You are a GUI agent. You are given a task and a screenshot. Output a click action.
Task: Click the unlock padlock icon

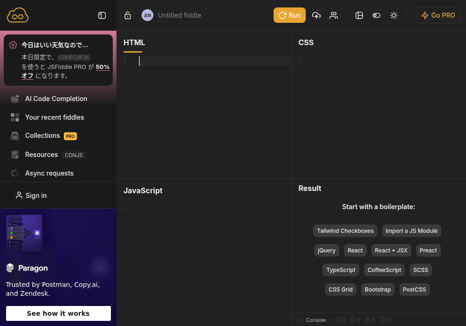pos(128,15)
